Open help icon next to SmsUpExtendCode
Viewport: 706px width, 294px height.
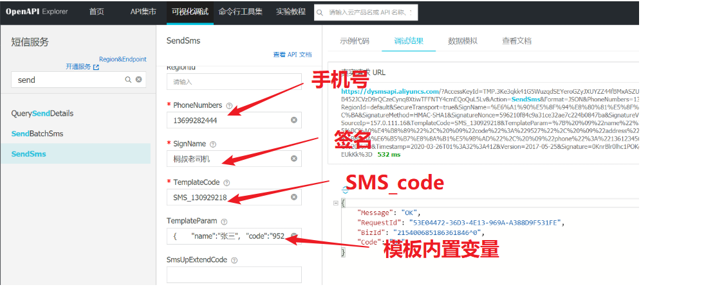tap(234, 261)
